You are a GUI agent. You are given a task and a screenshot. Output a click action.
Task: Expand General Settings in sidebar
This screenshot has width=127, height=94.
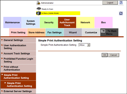(18, 40)
